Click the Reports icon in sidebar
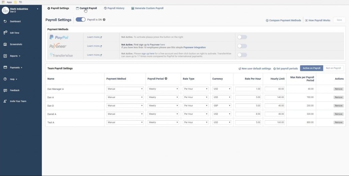Screen dimensions: 349x176 click(x=5, y=56)
